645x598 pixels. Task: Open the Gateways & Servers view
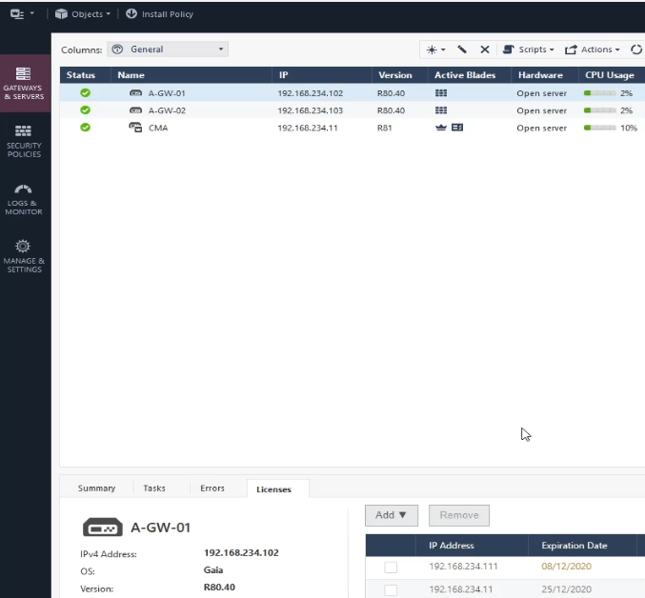click(x=24, y=84)
